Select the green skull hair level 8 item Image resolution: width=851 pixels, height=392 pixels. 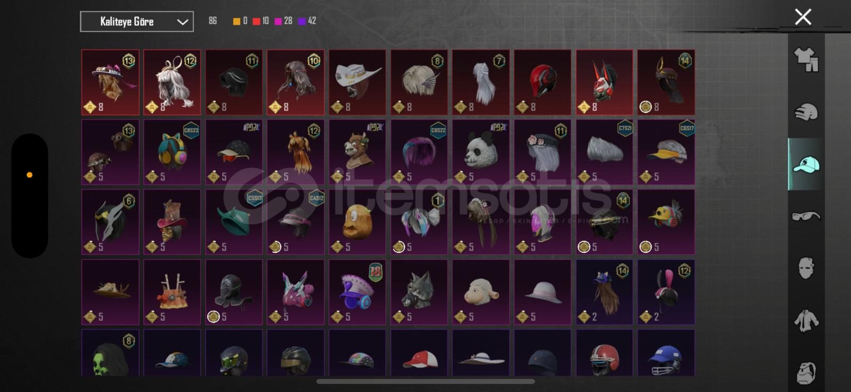(110, 353)
